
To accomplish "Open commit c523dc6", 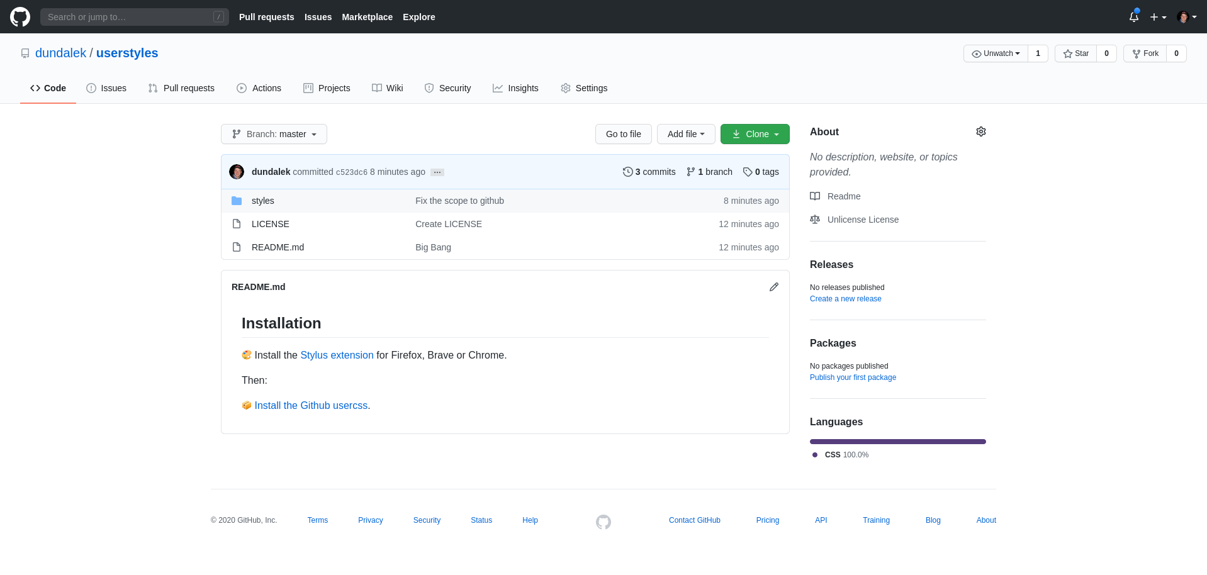I will click(352, 172).
